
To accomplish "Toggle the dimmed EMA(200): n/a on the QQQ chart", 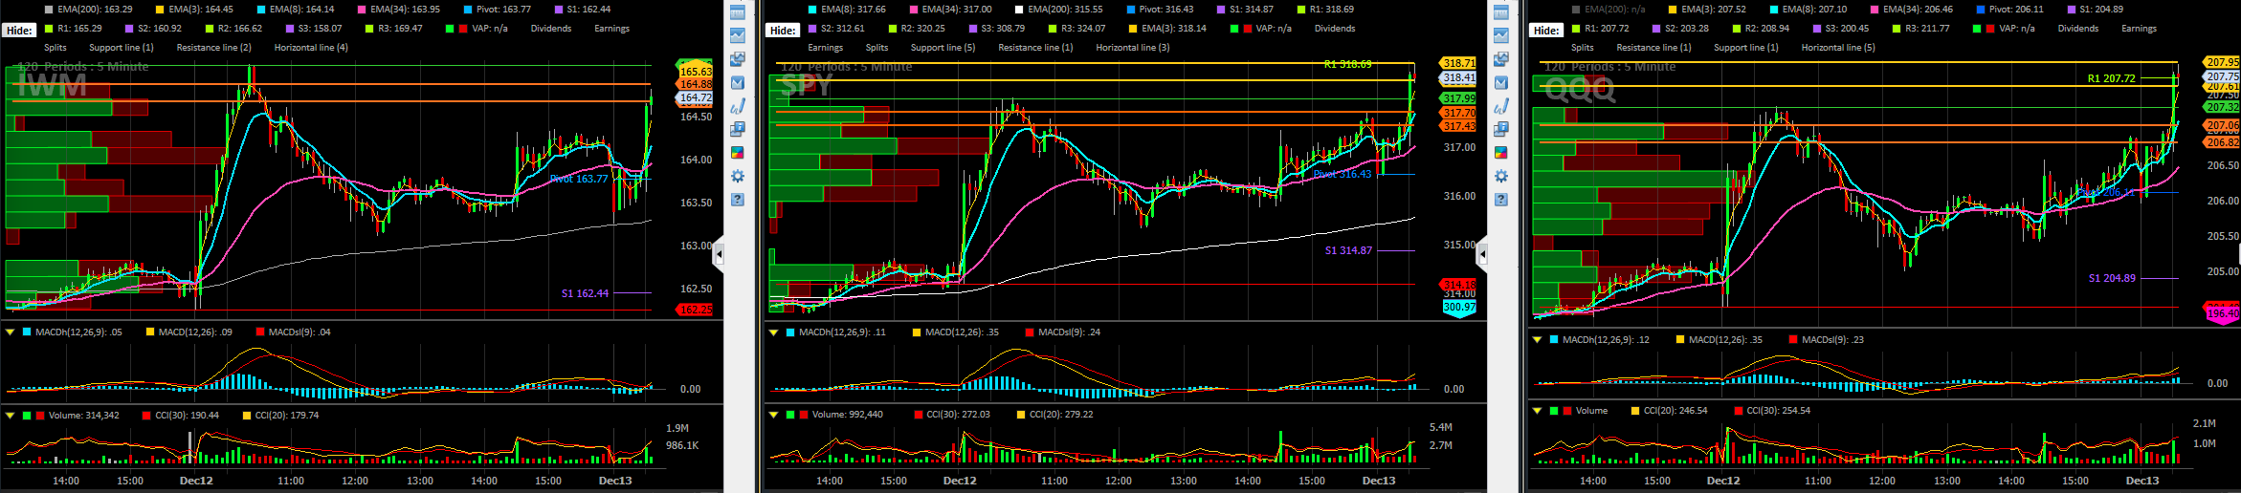I will [1609, 10].
